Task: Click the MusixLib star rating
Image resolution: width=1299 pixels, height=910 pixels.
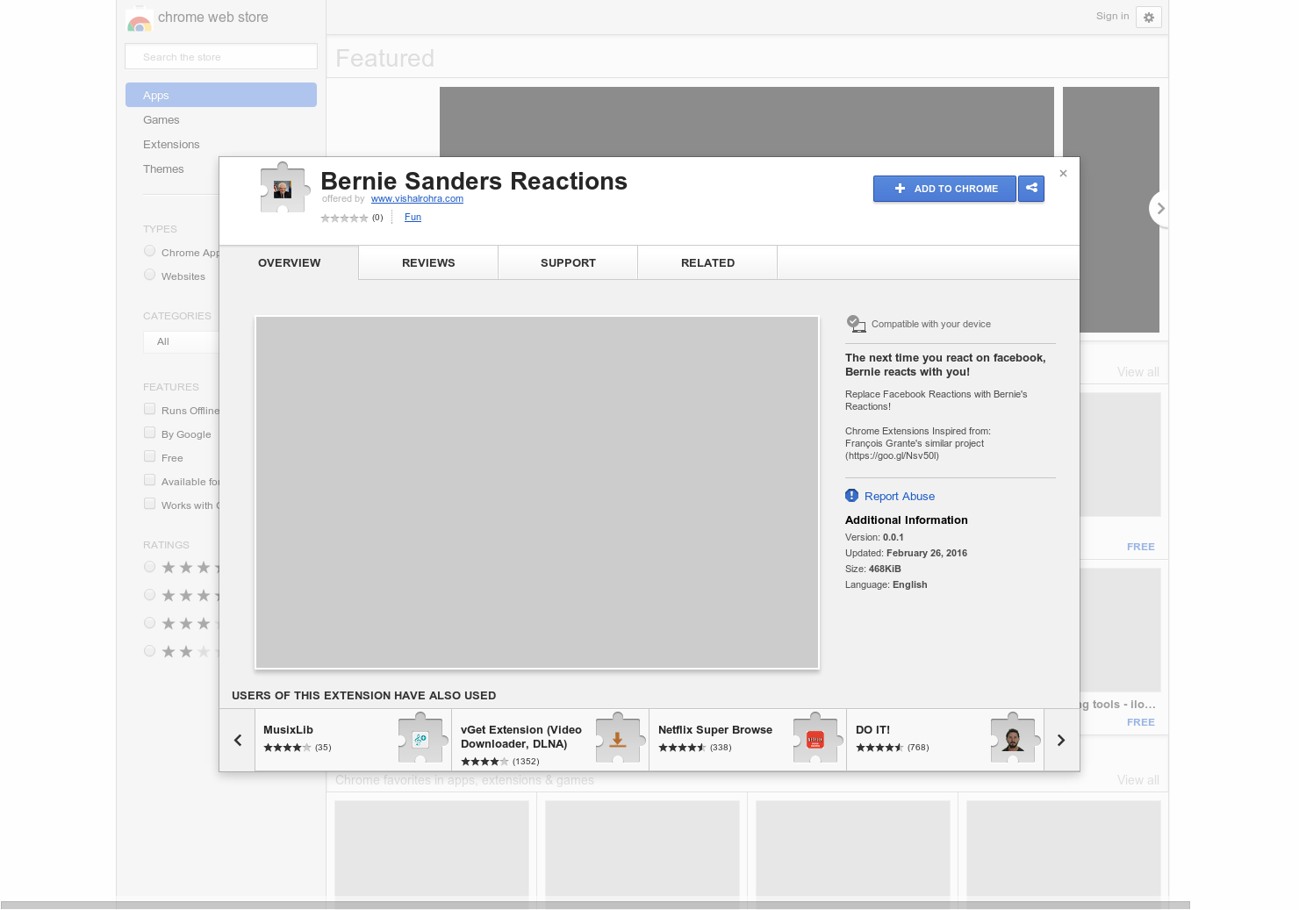Action: tap(287, 748)
